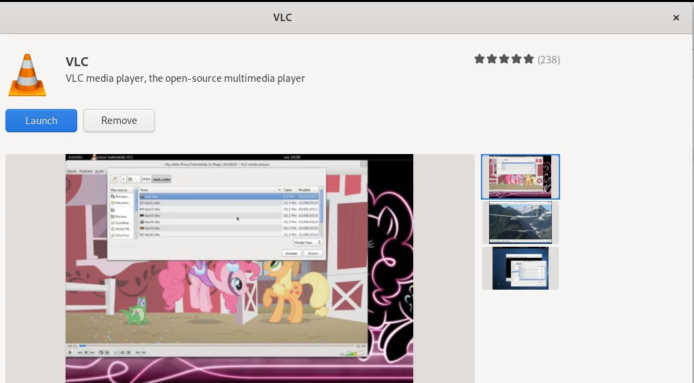Select the mountain glider screenshot thumbnail
Image resolution: width=694 pixels, height=383 pixels.
(520, 222)
